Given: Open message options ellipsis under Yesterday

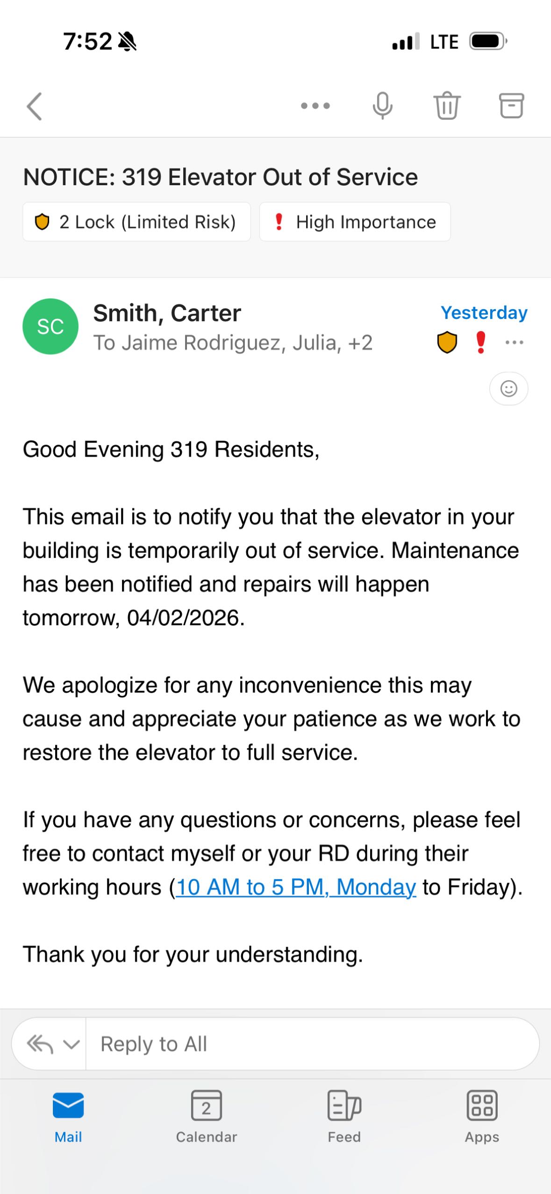Looking at the screenshot, I should (514, 342).
